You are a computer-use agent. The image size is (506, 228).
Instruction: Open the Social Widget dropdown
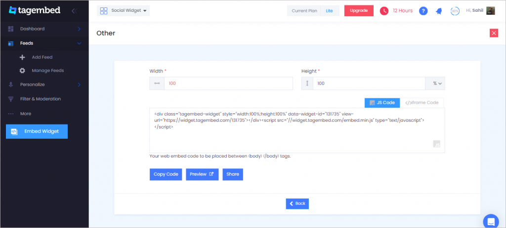[x=123, y=11]
